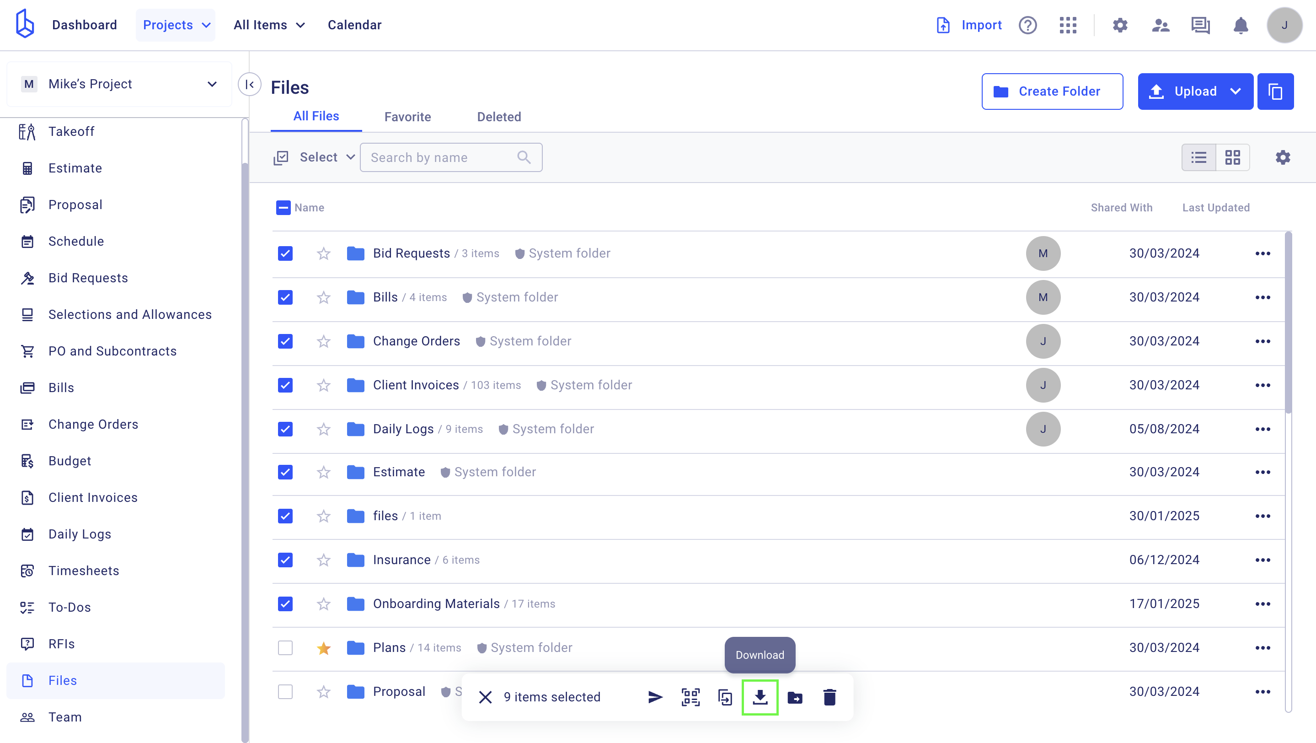1316x743 pixels.
Task: Switch to the Deleted tab
Action: click(x=499, y=117)
